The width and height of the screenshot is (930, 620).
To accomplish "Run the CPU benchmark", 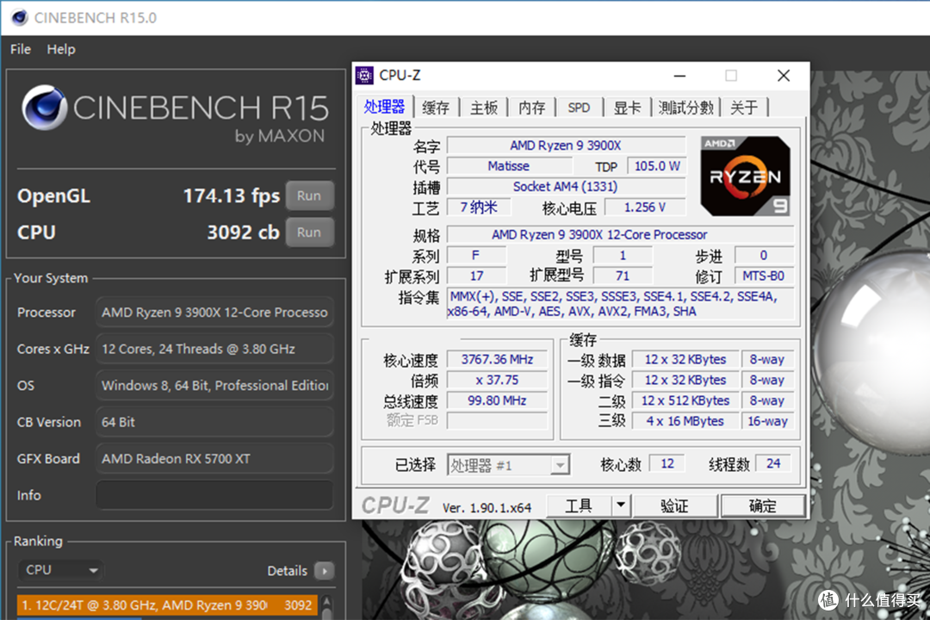I will 309,232.
